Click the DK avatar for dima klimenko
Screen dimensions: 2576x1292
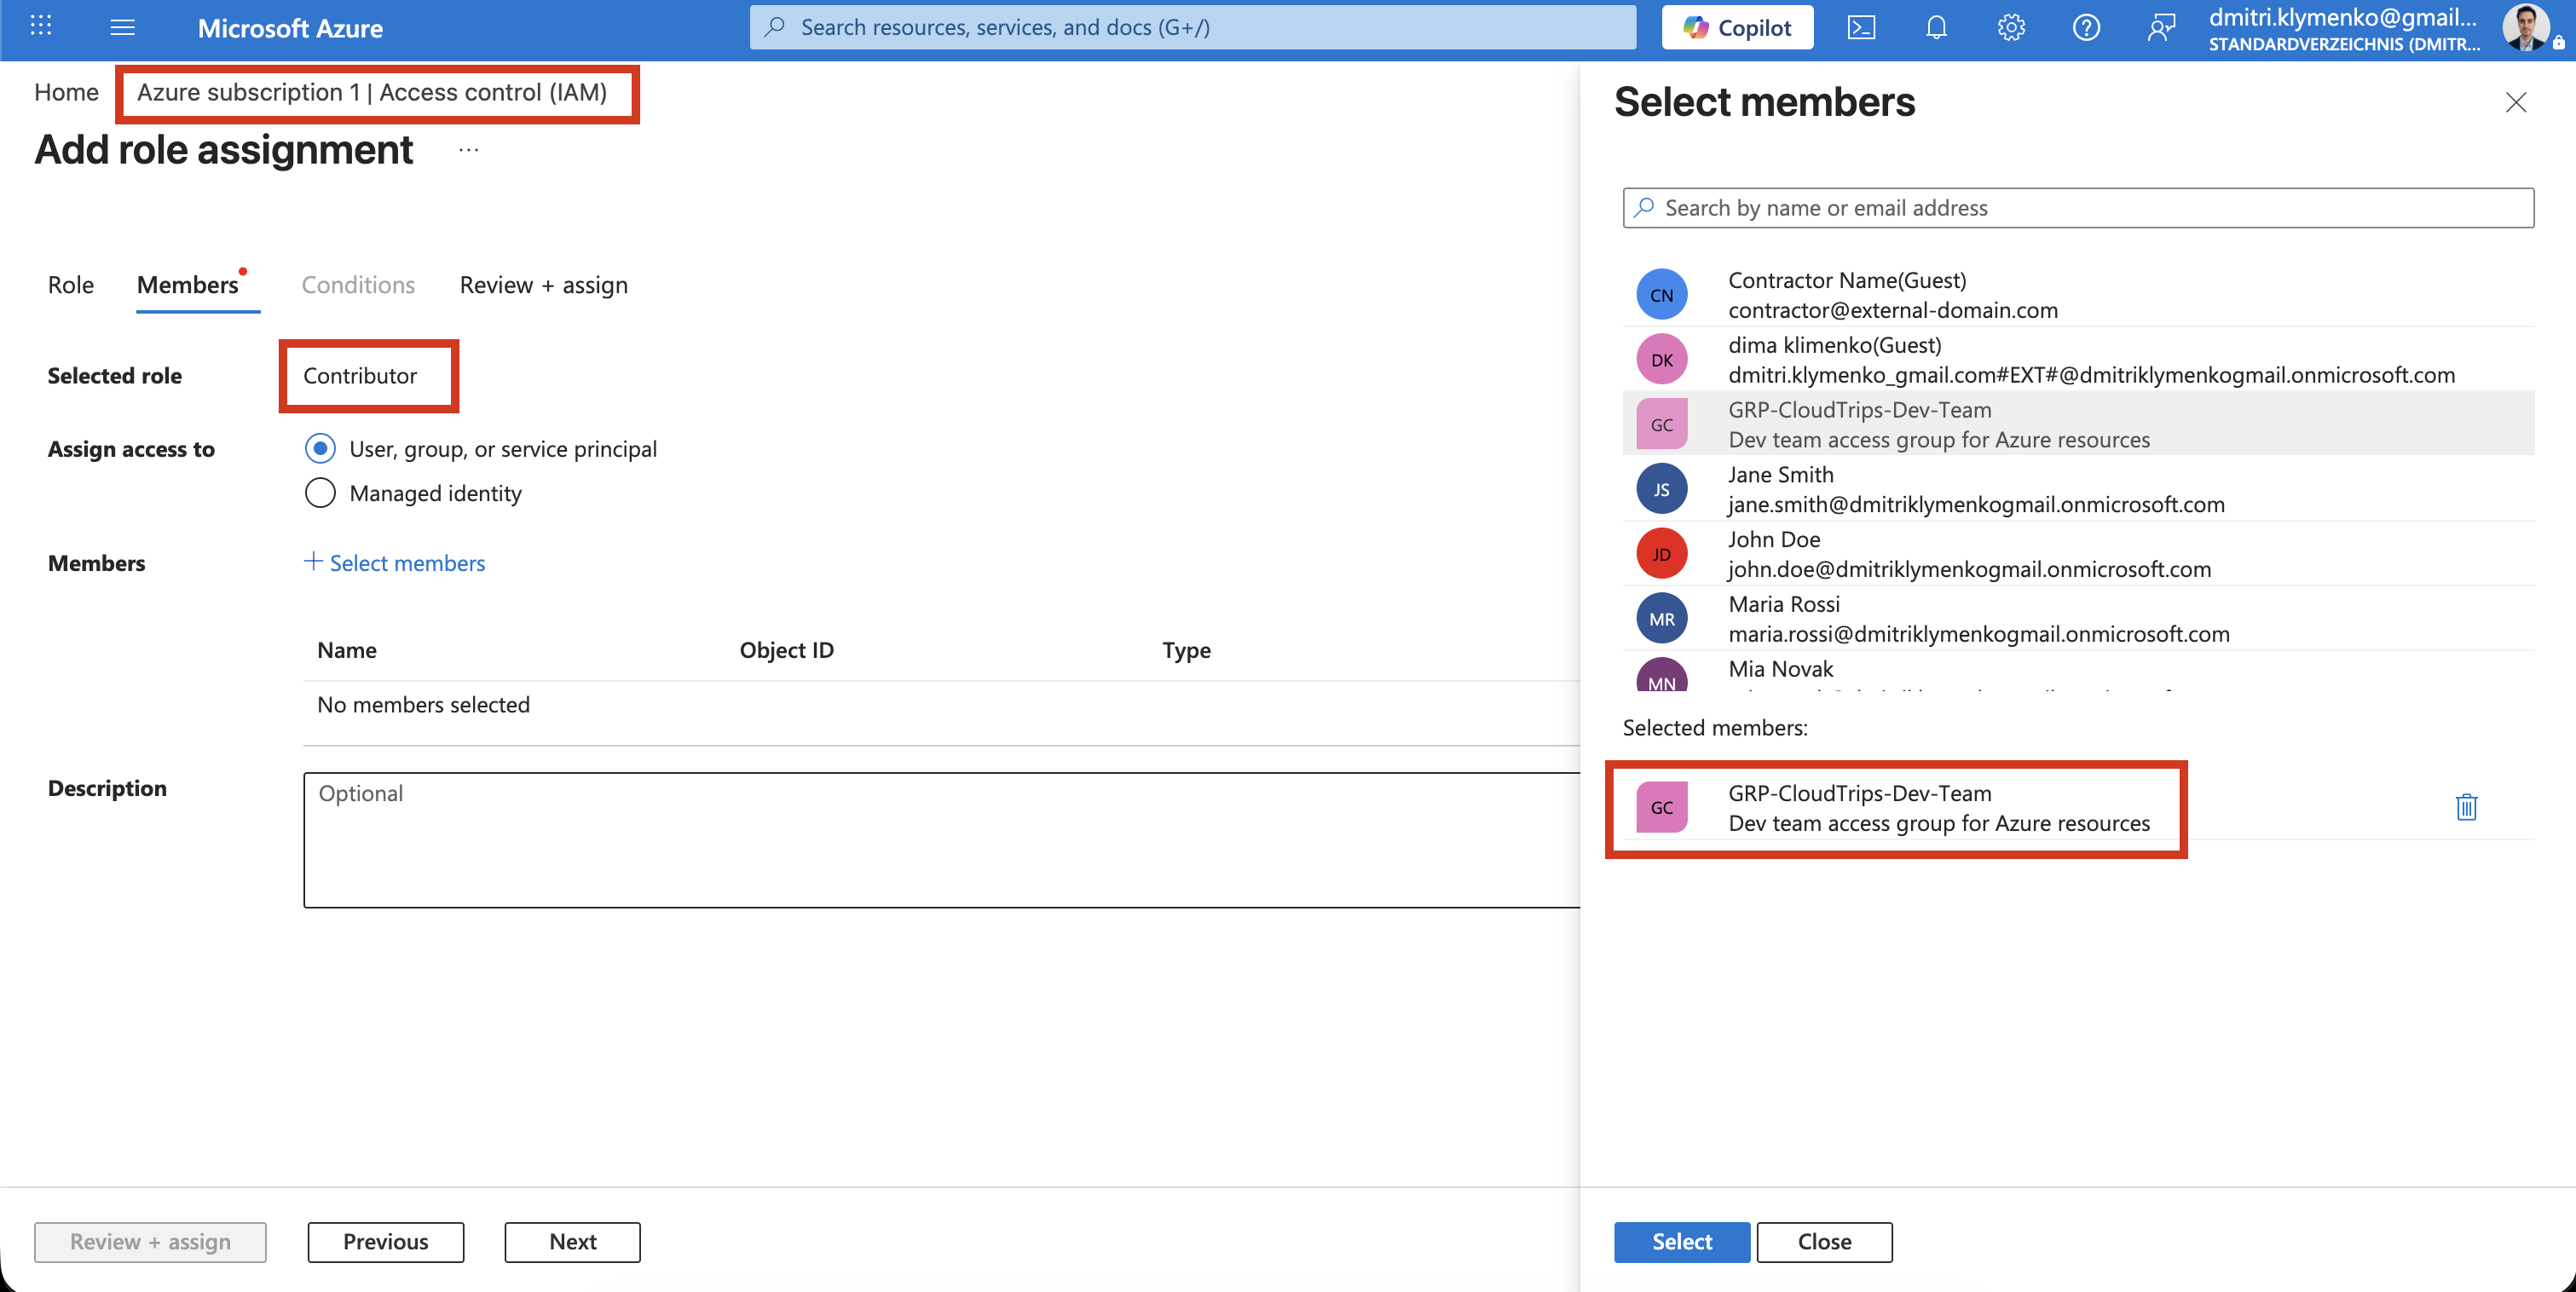(1661, 360)
